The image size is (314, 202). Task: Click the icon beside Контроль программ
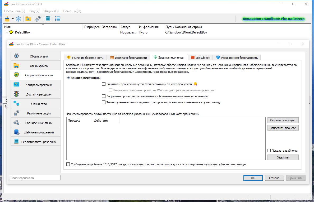16,84
